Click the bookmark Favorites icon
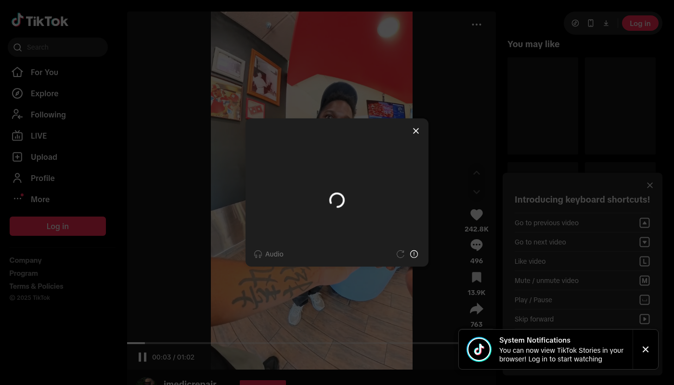 (476, 278)
